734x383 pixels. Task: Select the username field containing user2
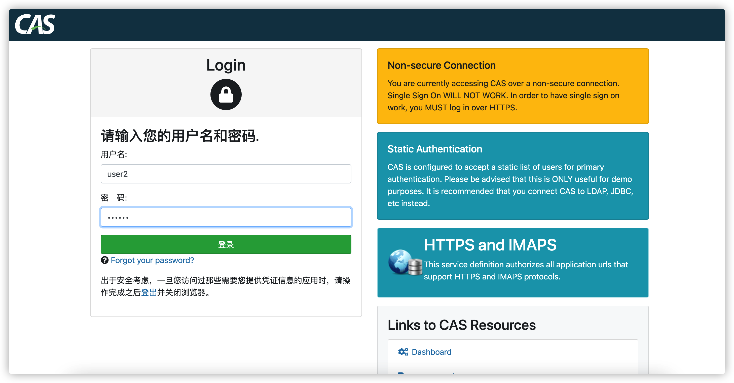[226, 174]
